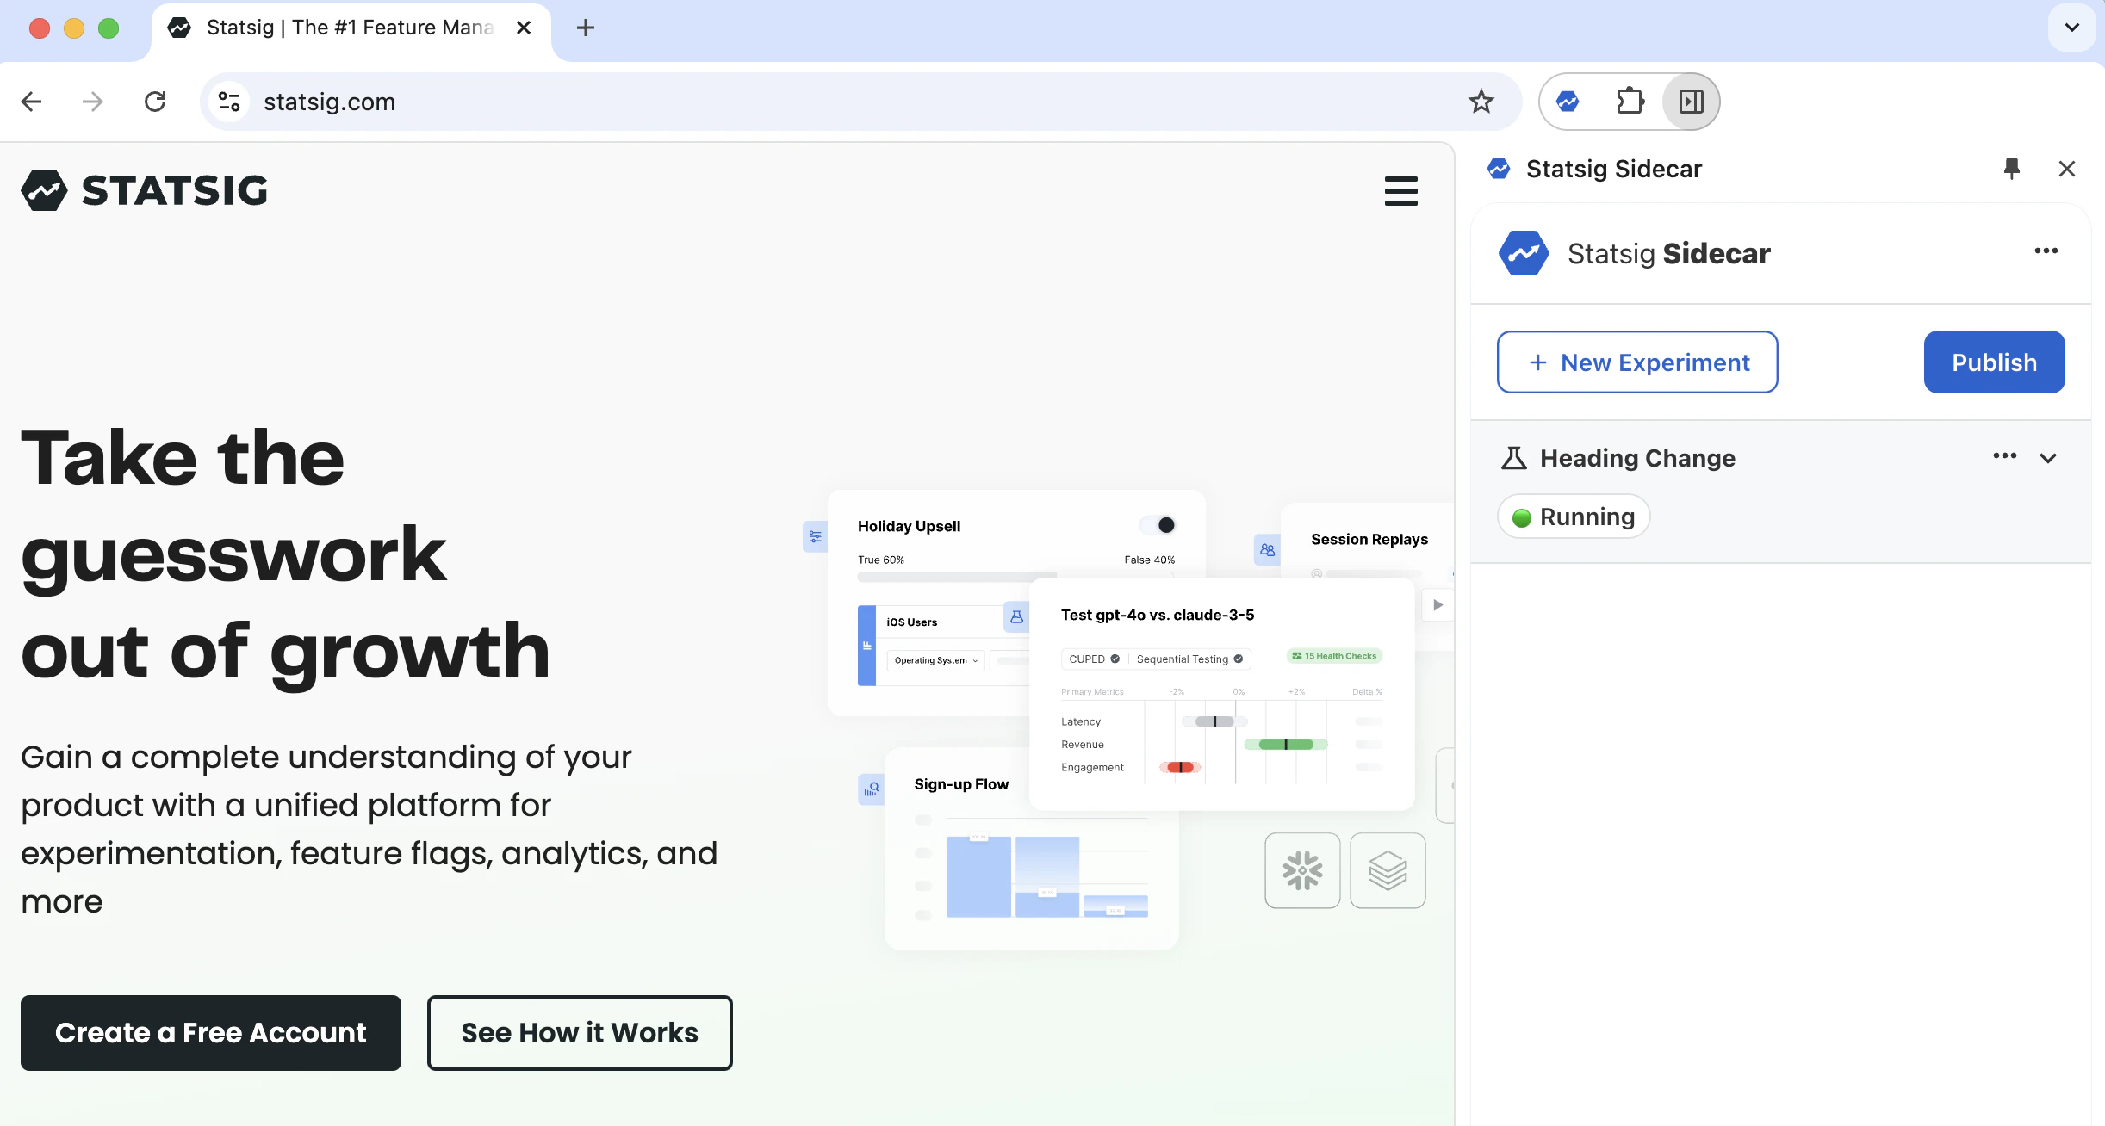The width and height of the screenshot is (2105, 1126).
Task: Toggle the Holiday Upsell switch off
Action: click(1158, 524)
